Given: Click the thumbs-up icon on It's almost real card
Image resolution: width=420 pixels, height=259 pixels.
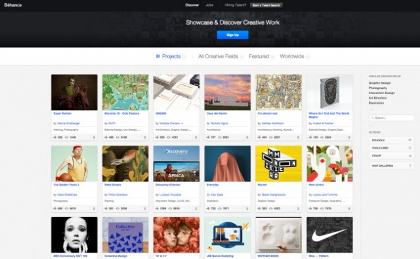Looking at the screenshot, I should point(259,137).
